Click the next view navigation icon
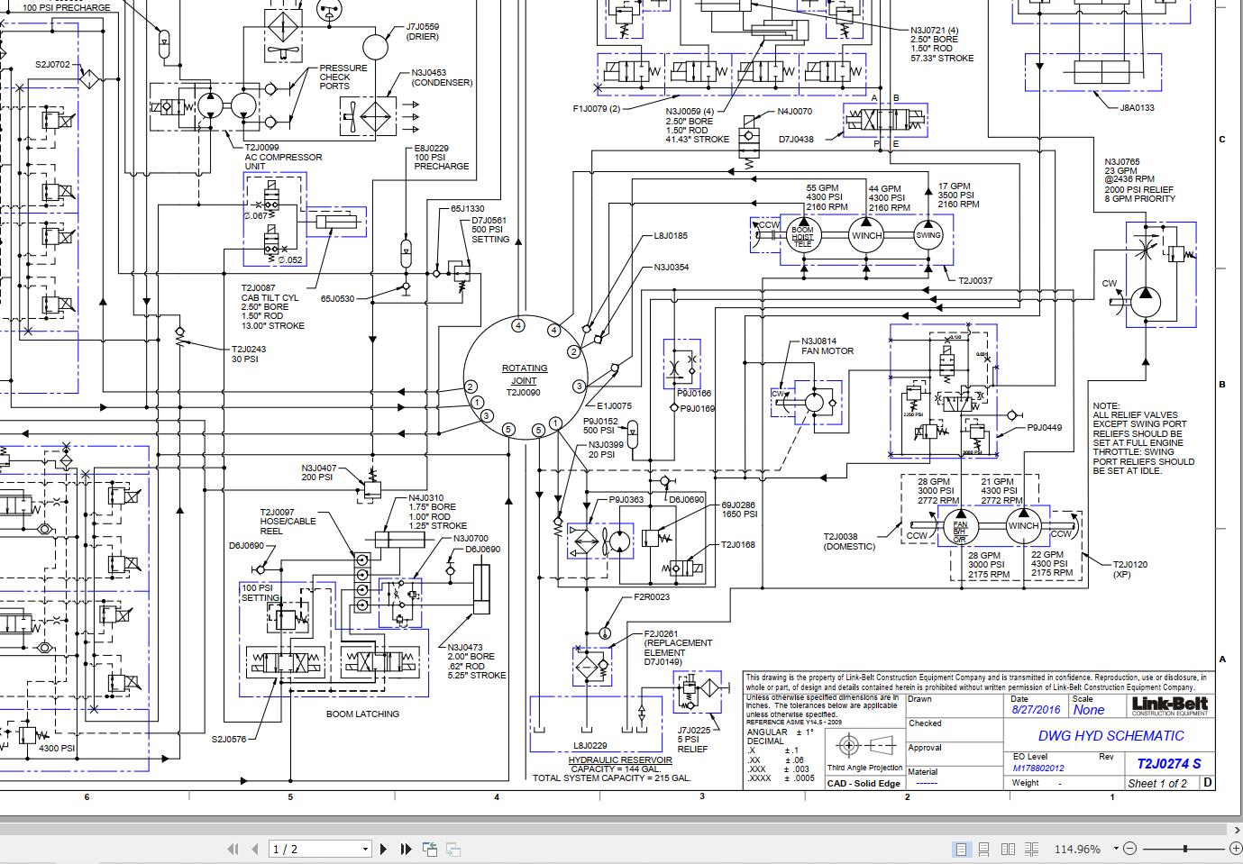The width and height of the screenshot is (1243, 864). coord(452,849)
